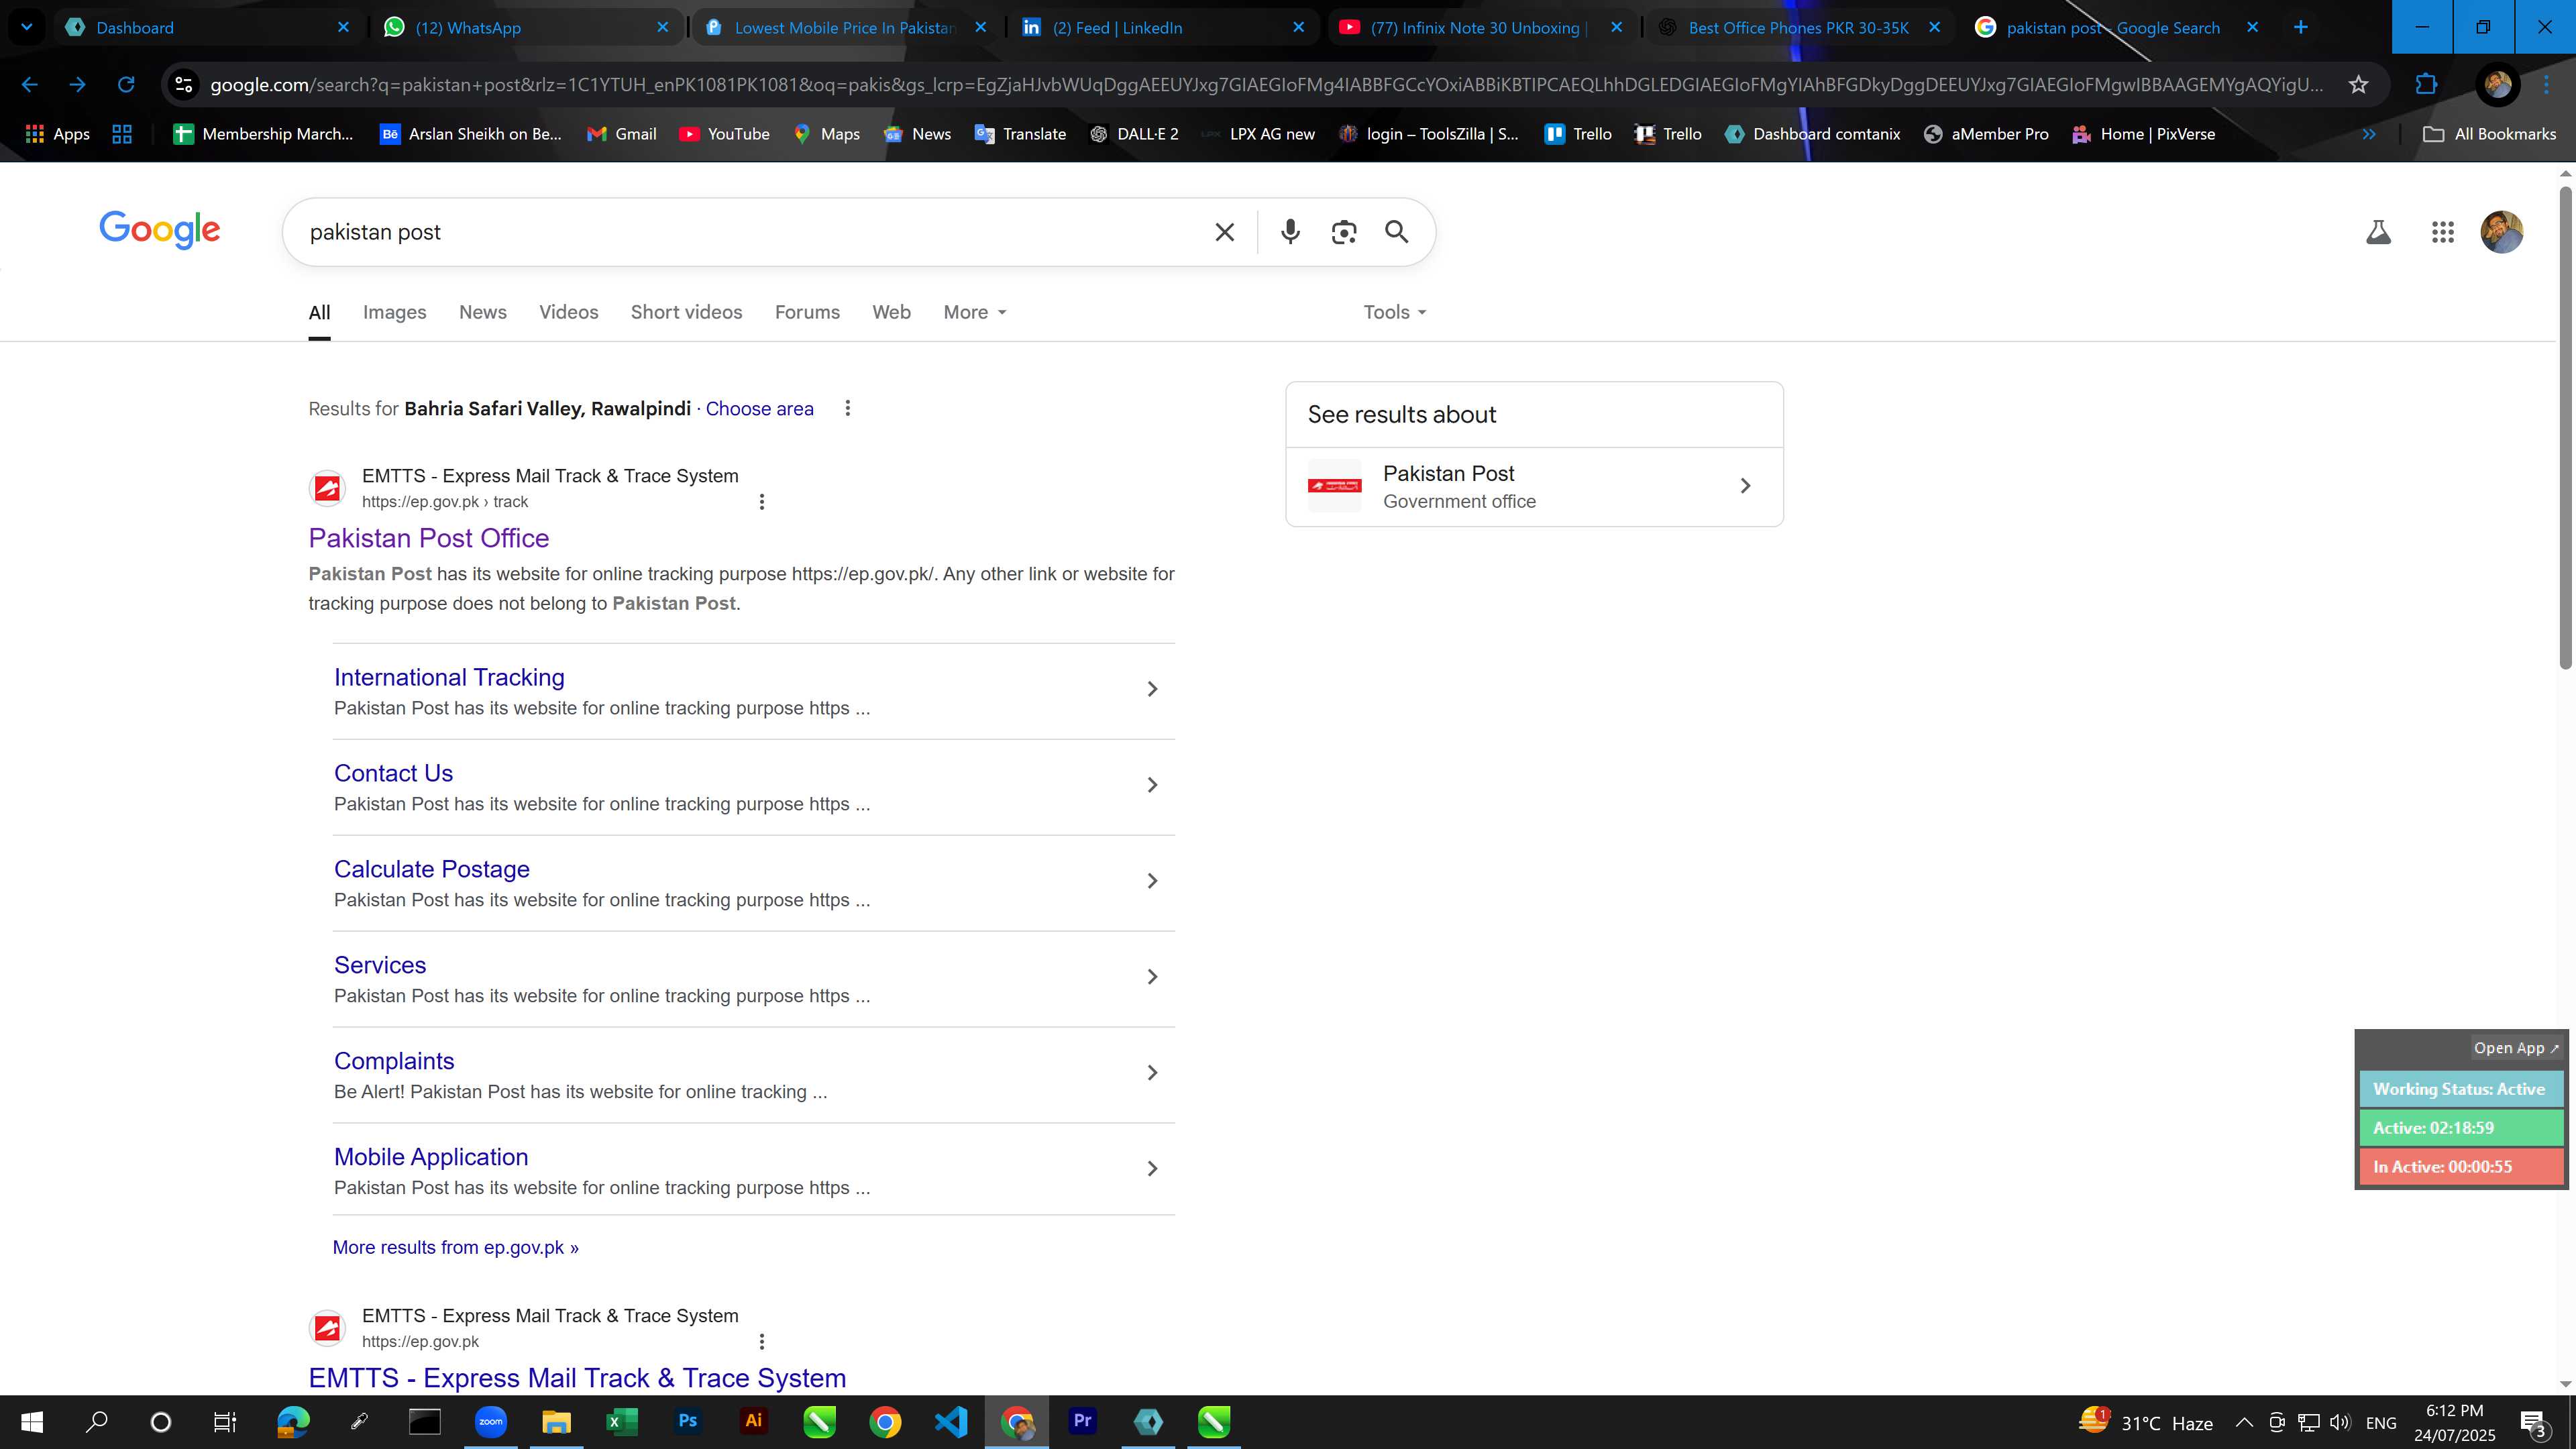The width and height of the screenshot is (2576, 1449).
Task: Open All Bookmarks folder
Action: point(2490,133)
